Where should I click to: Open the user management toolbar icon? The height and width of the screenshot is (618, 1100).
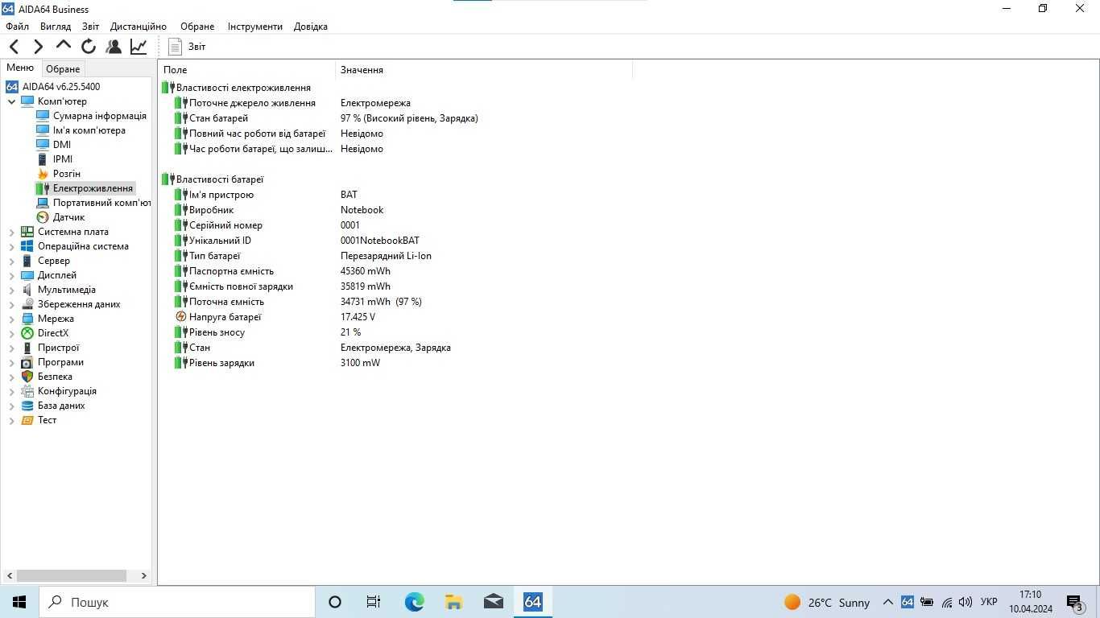[114, 47]
